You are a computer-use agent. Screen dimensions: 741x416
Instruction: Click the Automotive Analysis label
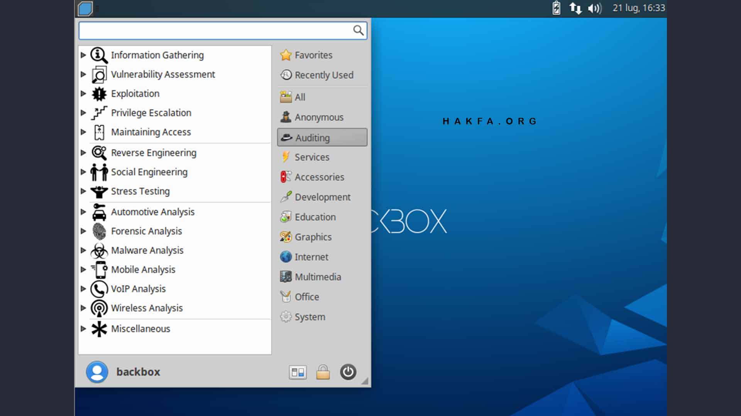[x=153, y=212]
